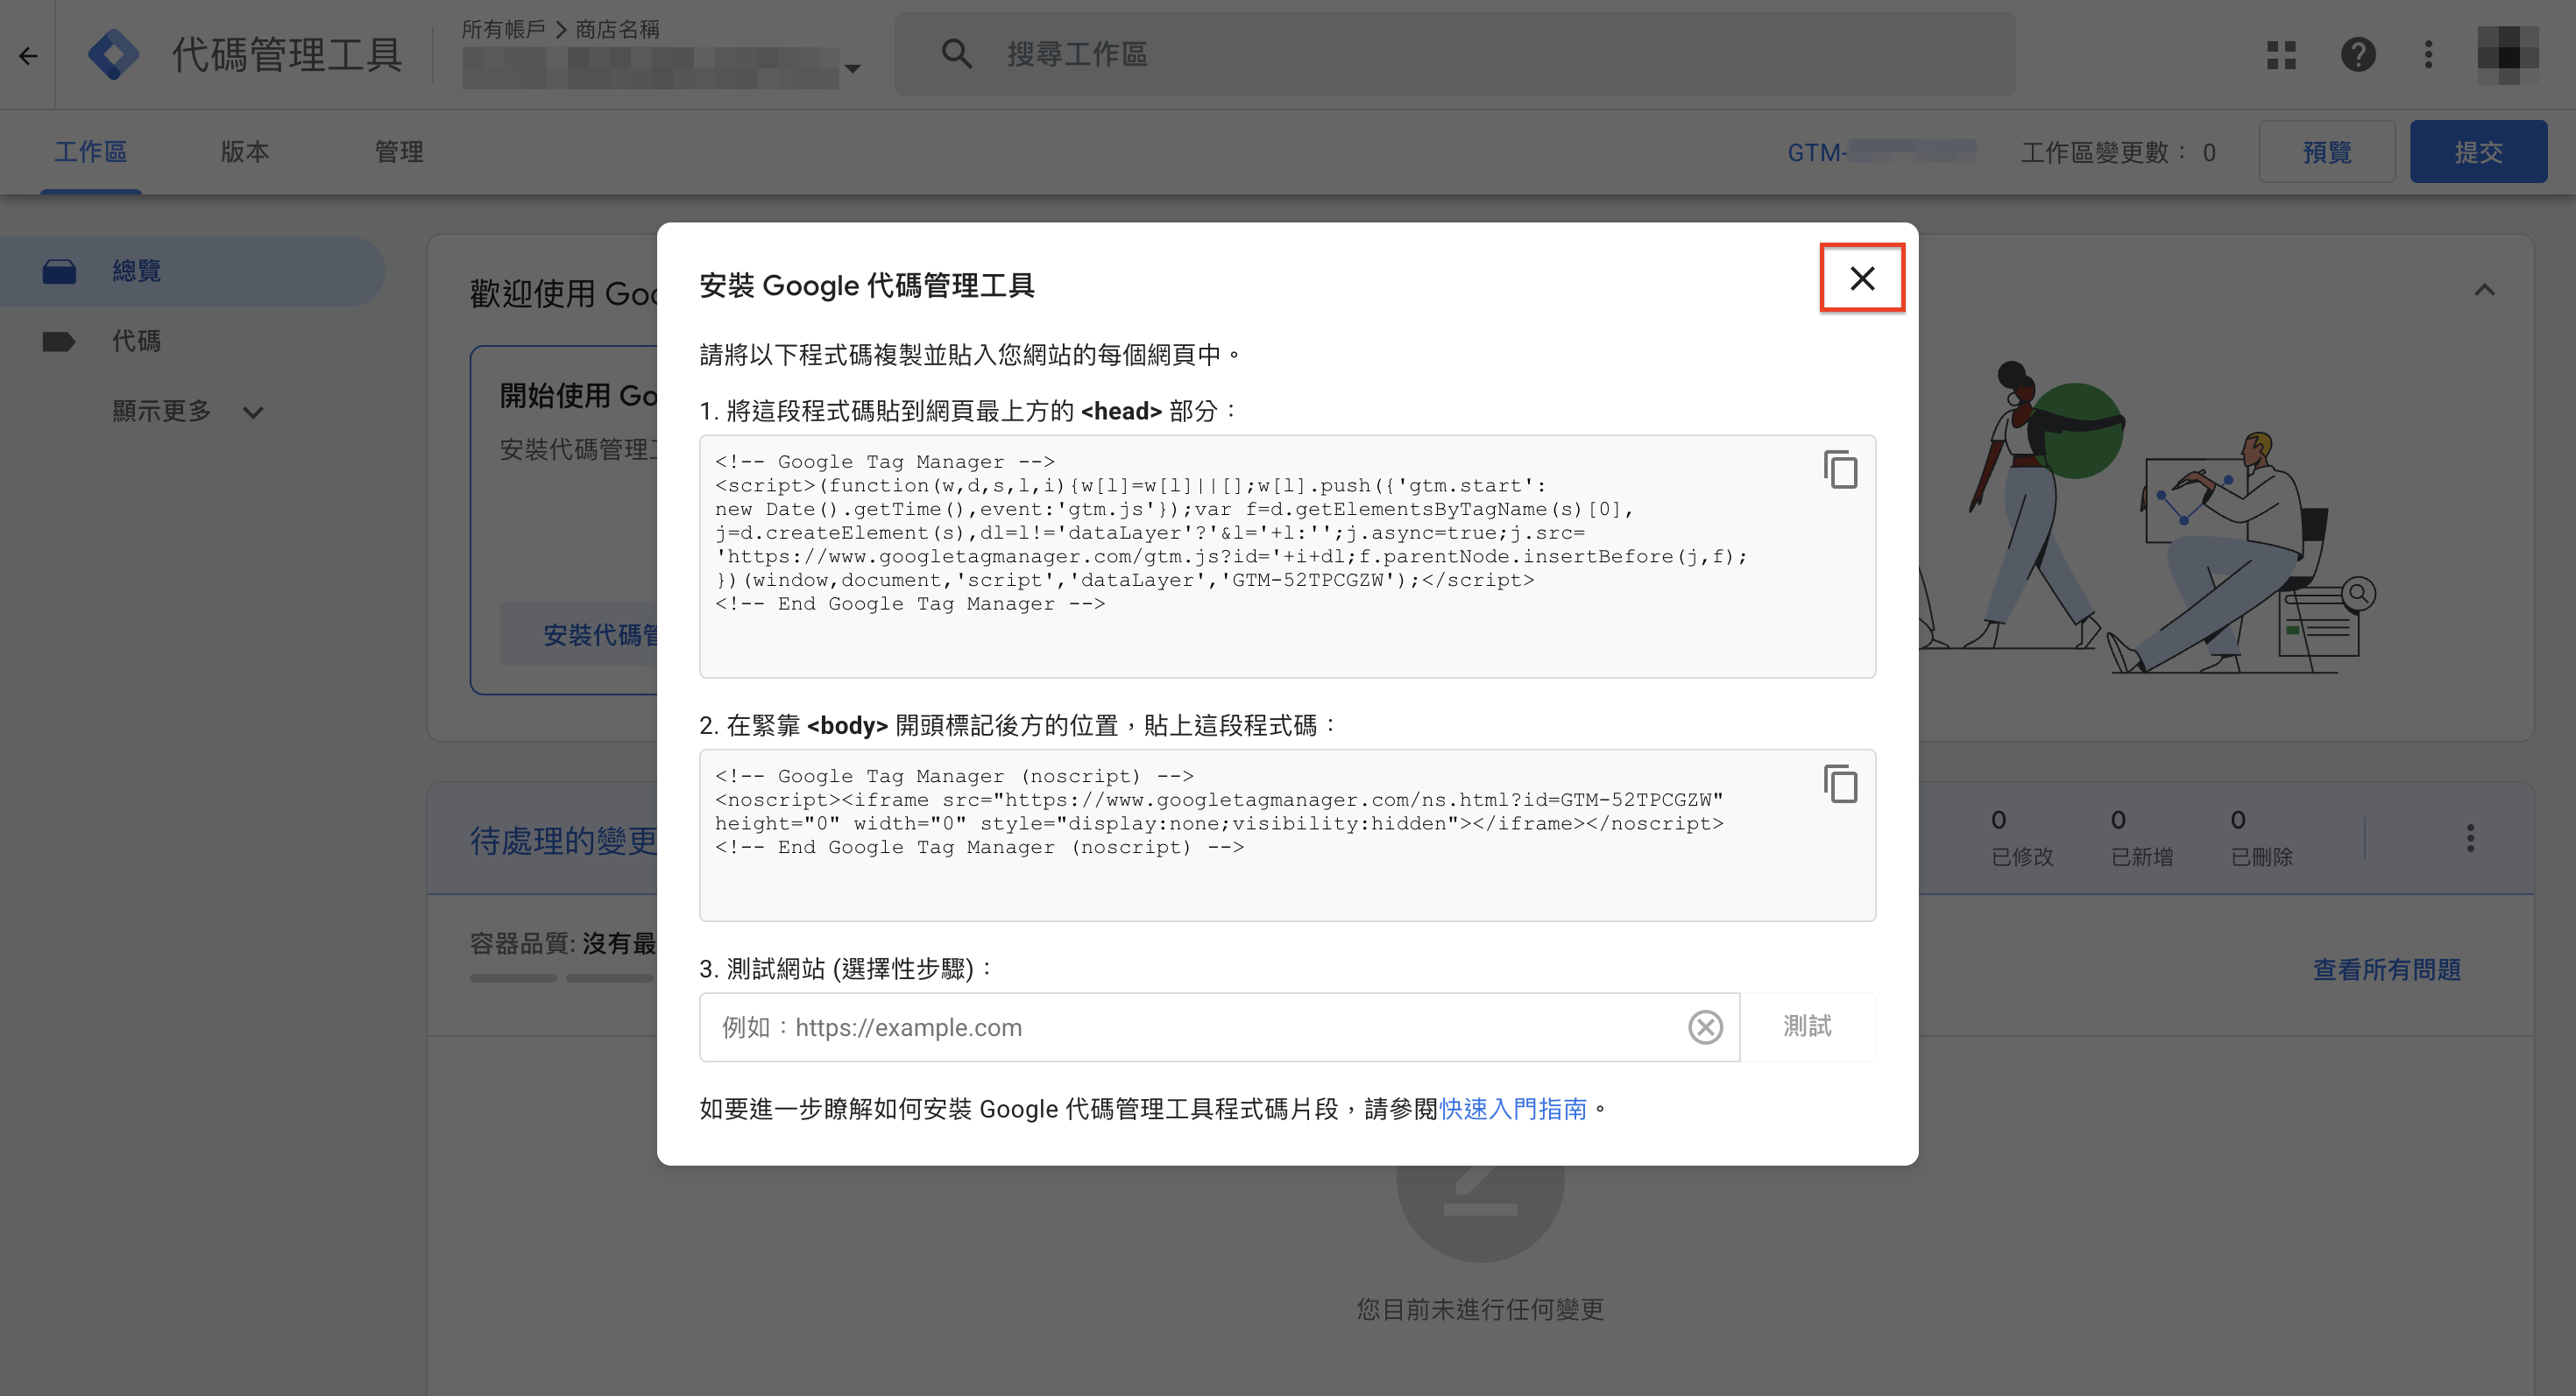Image resolution: width=2576 pixels, height=1396 pixels.
Task: Click the 商店名稱 breadcrumb text
Action: coord(617,29)
